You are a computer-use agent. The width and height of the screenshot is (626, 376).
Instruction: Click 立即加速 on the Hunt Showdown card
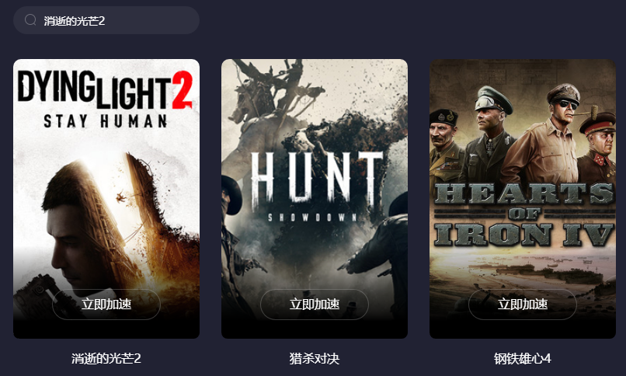pos(315,305)
